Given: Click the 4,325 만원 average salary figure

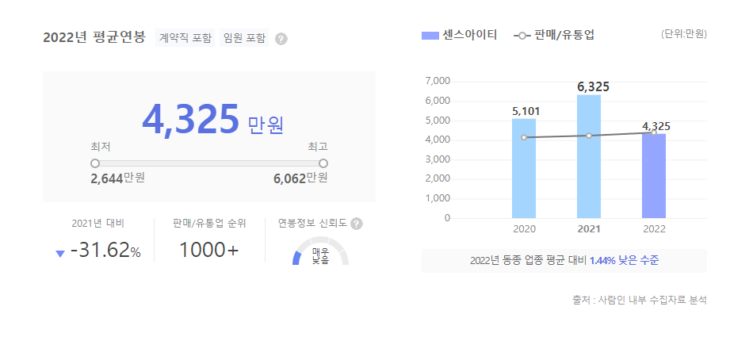Looking at the screenshot, I should coord(212,120).
